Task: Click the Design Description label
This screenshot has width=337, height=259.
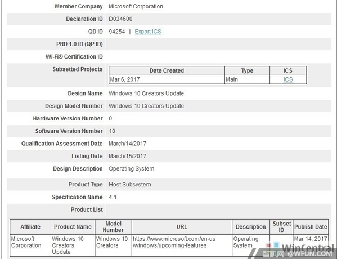Action: click(x=78, y=169)
